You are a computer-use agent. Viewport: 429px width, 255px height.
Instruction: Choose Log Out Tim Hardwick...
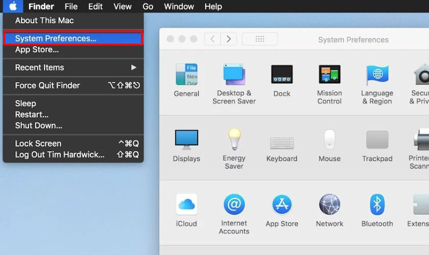(x=73, y=155)
